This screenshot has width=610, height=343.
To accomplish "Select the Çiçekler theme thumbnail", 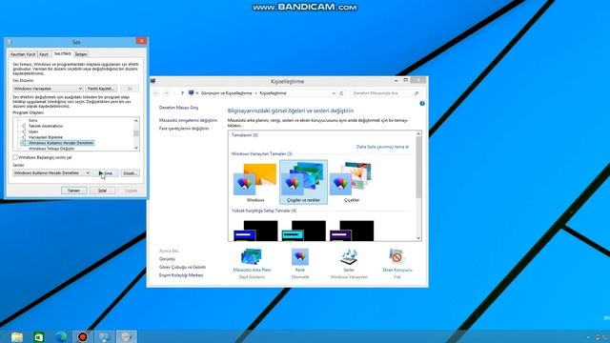I will pos(352,182).
